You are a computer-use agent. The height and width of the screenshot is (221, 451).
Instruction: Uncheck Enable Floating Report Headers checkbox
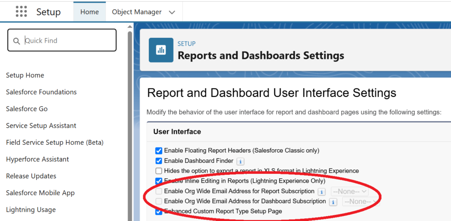[159, 151]
